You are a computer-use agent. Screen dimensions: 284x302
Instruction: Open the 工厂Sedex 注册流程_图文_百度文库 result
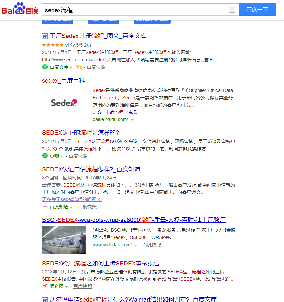98,36
